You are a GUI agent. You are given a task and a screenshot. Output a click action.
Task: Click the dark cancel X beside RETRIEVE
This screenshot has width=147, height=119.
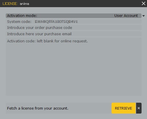[x=139, y=108]
